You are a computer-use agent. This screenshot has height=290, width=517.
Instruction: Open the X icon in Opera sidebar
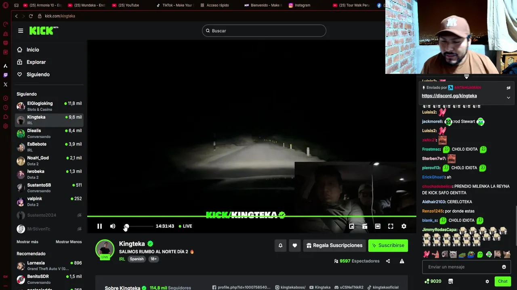(x=5, y=85)
